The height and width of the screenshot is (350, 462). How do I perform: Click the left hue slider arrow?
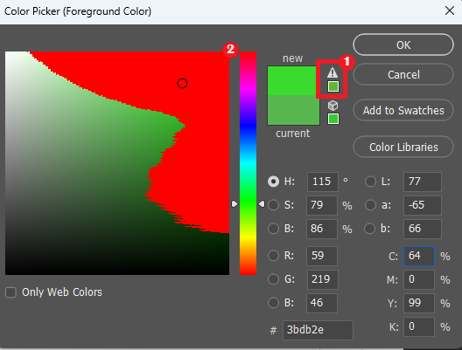234,203
